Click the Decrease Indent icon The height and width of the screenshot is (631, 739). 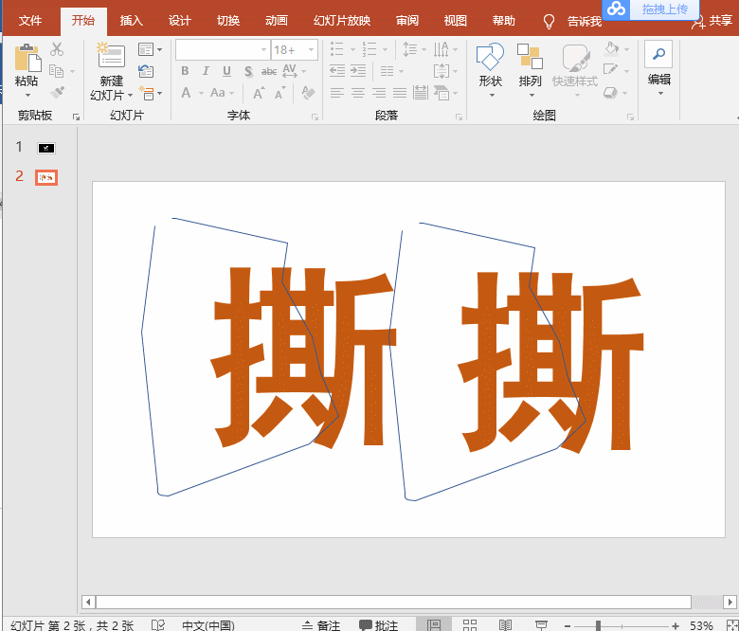click(x=337, y=71)
